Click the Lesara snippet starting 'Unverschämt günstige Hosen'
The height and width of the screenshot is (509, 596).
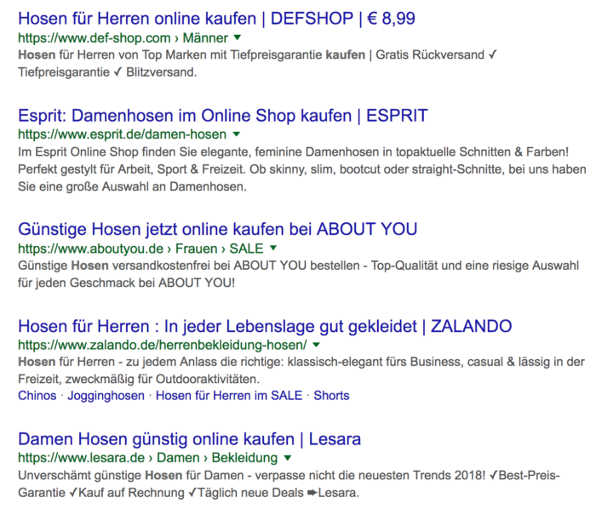[289, 484]
